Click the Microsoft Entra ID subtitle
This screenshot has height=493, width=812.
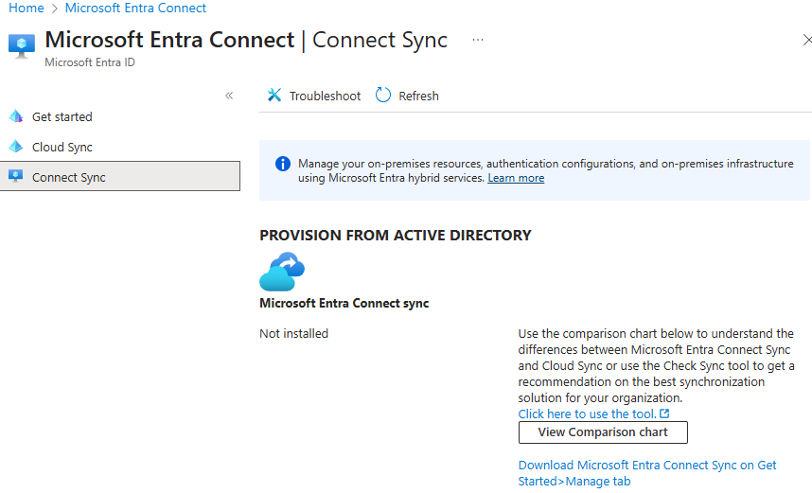90,62
